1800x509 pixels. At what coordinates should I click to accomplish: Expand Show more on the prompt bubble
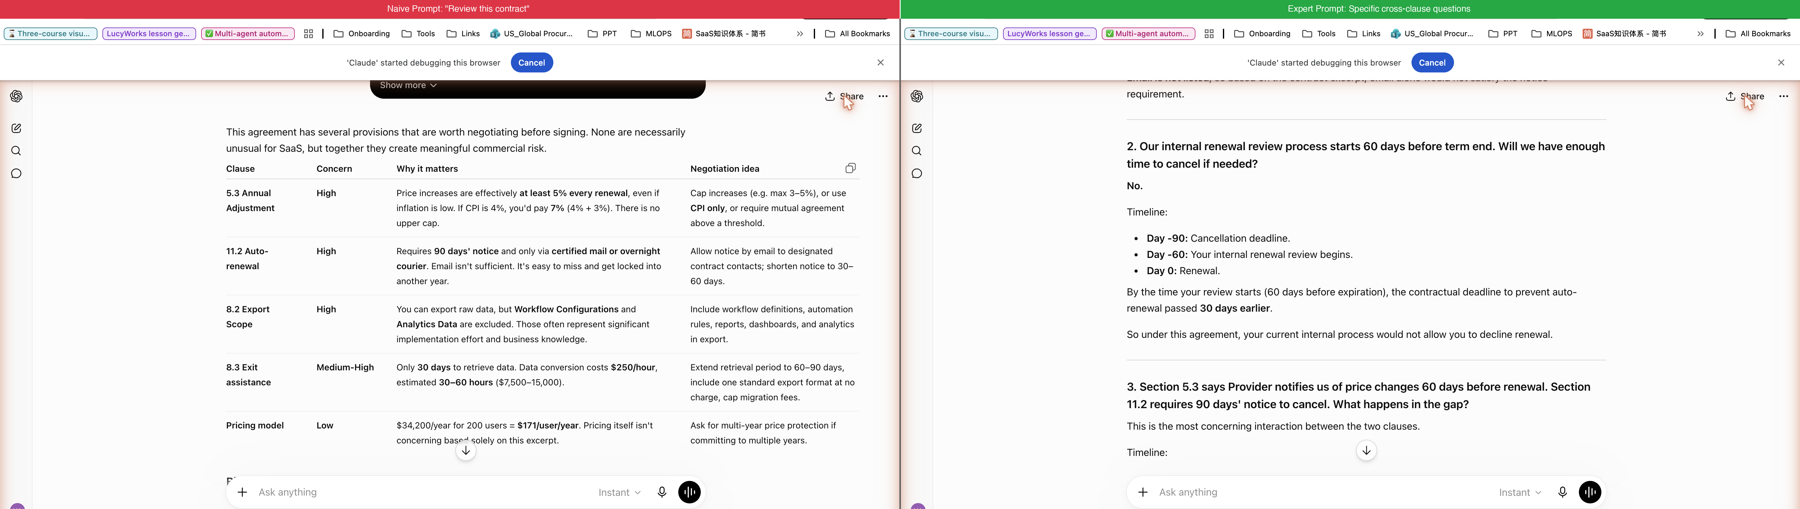408,85
